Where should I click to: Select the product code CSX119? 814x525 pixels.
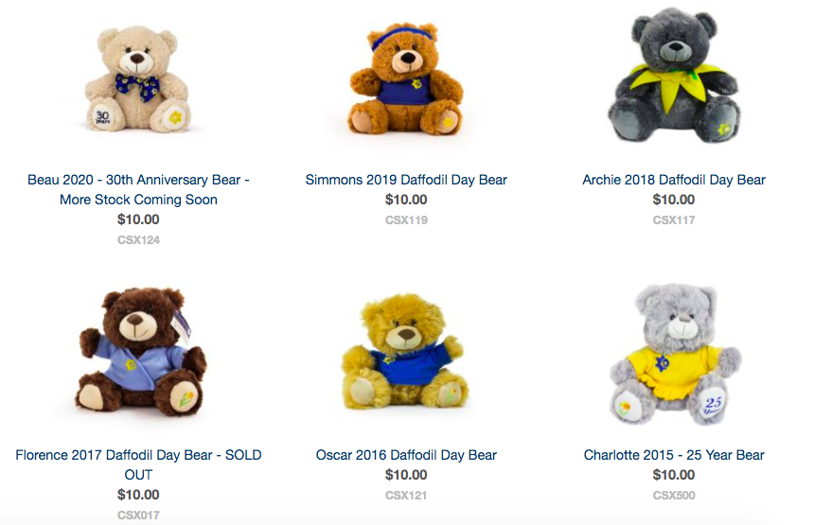coord(406,220)
